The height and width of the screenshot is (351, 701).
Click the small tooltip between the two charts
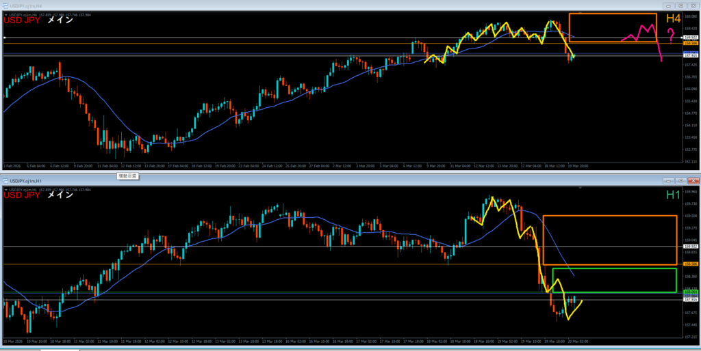[x=128, y=175]
